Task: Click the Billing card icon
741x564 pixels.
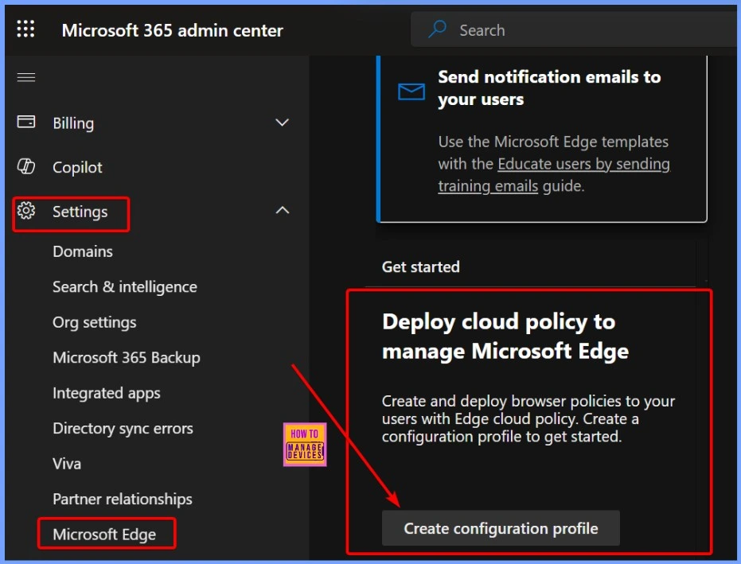Action: point(26,122)
